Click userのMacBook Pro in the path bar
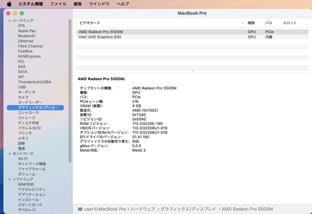This screenshot has width=312, height=214. (105, 209)
